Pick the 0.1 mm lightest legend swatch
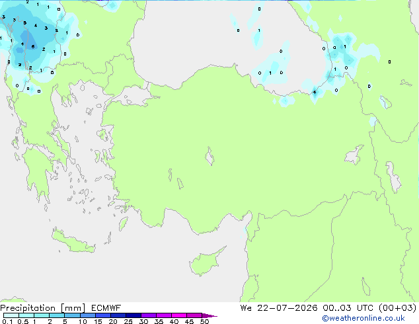The image size is (419, 324). [x=11, y=315]
